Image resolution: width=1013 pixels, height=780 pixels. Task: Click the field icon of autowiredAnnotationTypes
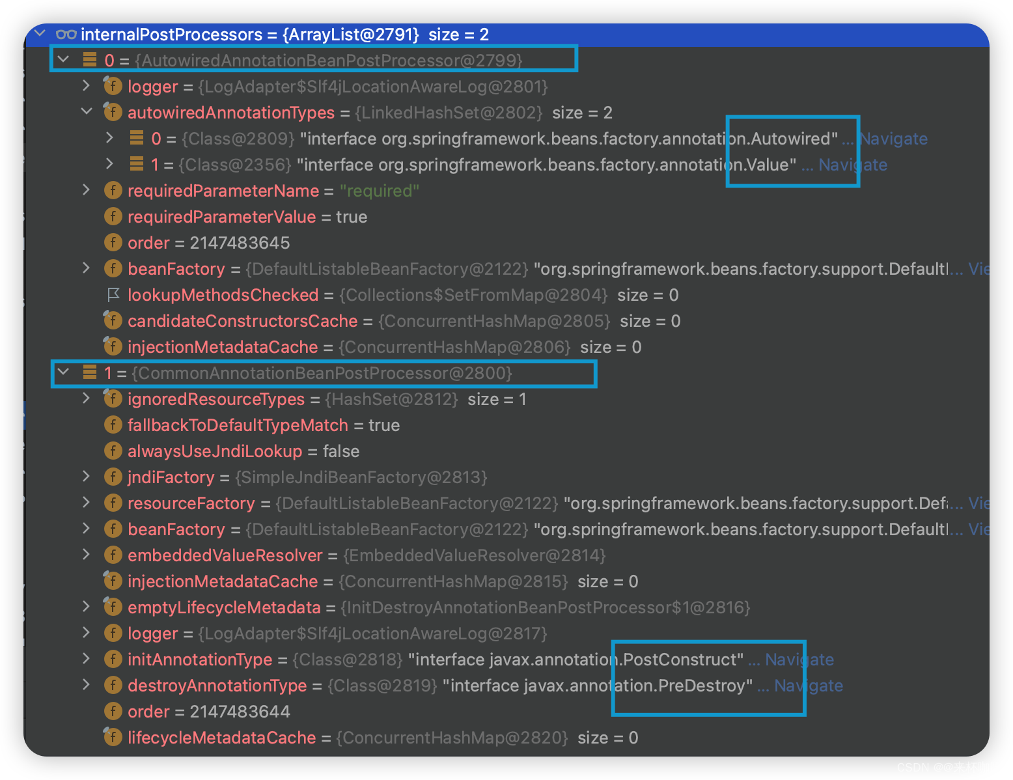pyautogui.click(x=113, y=112)
